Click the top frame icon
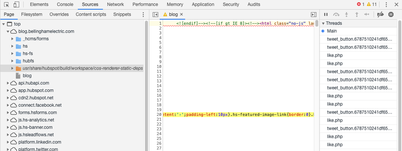The image size is (402, 151). (x=9, y=24)
